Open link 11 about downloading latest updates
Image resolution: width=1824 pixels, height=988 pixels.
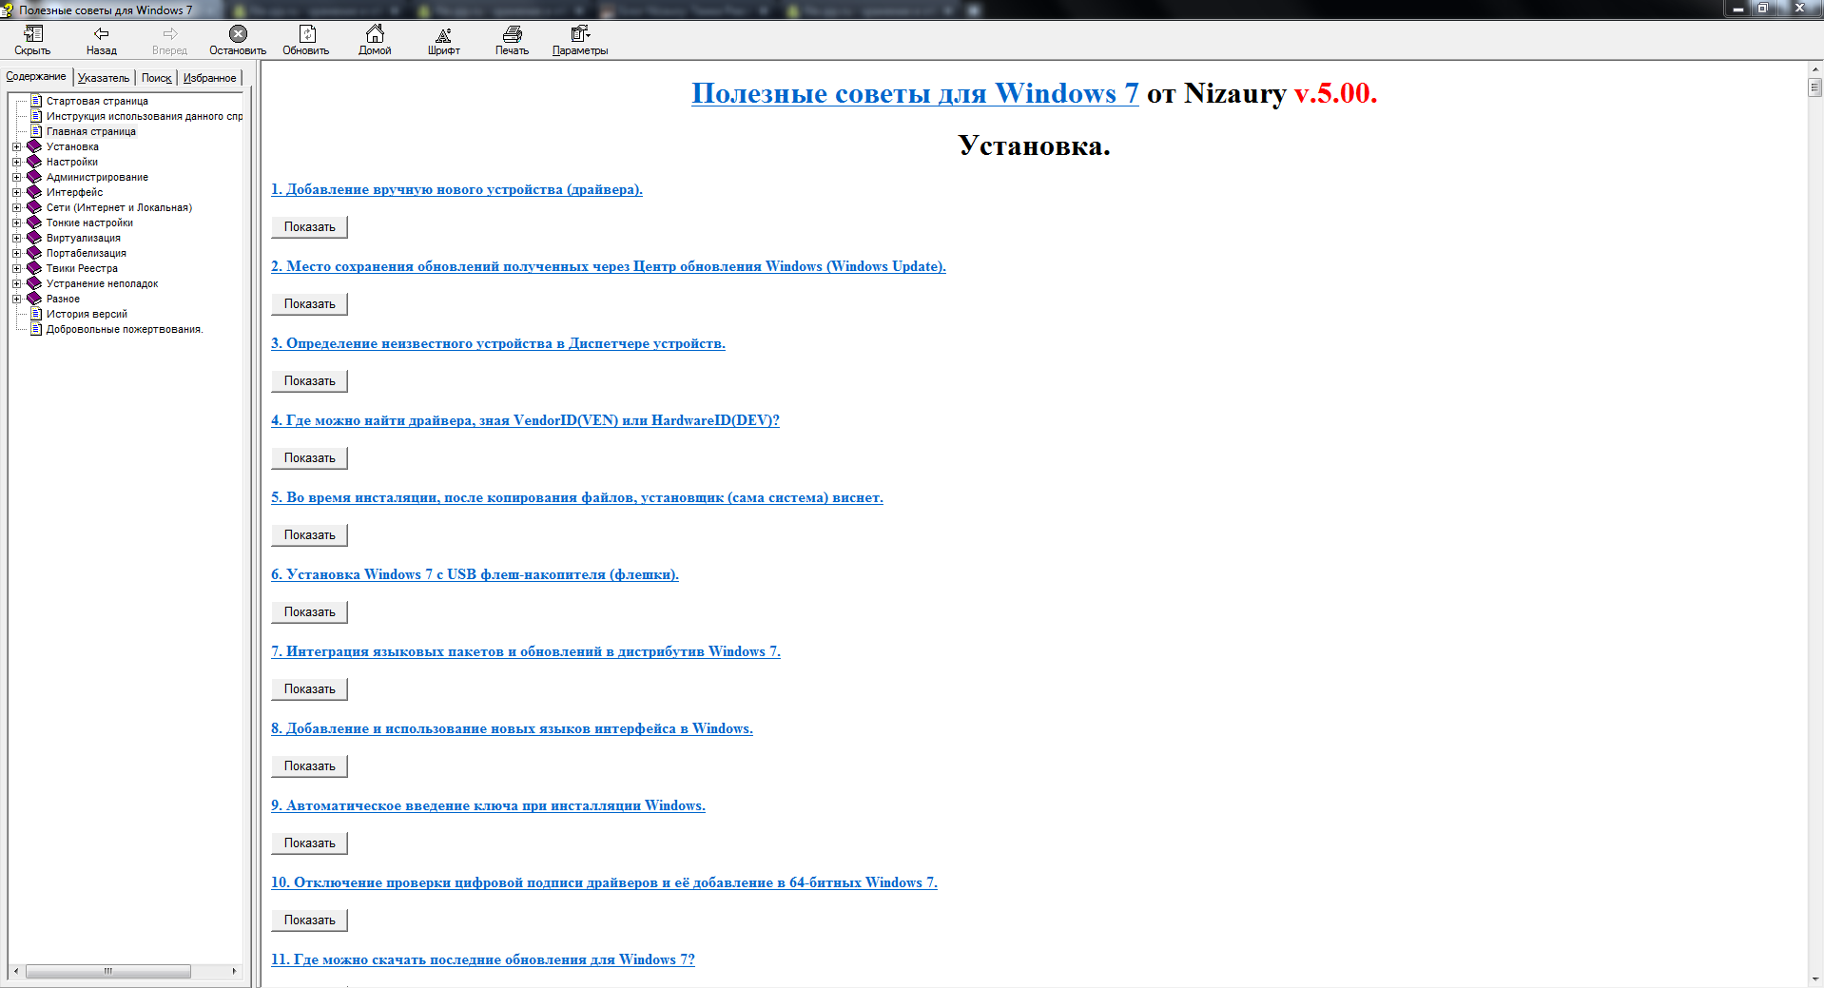pos(483,959)
